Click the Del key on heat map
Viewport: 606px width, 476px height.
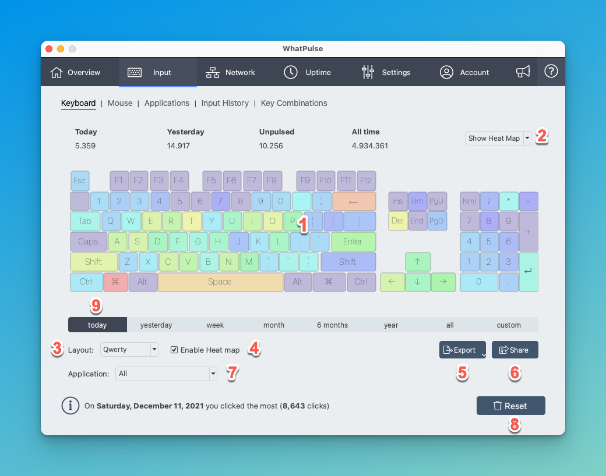[397, 221]
